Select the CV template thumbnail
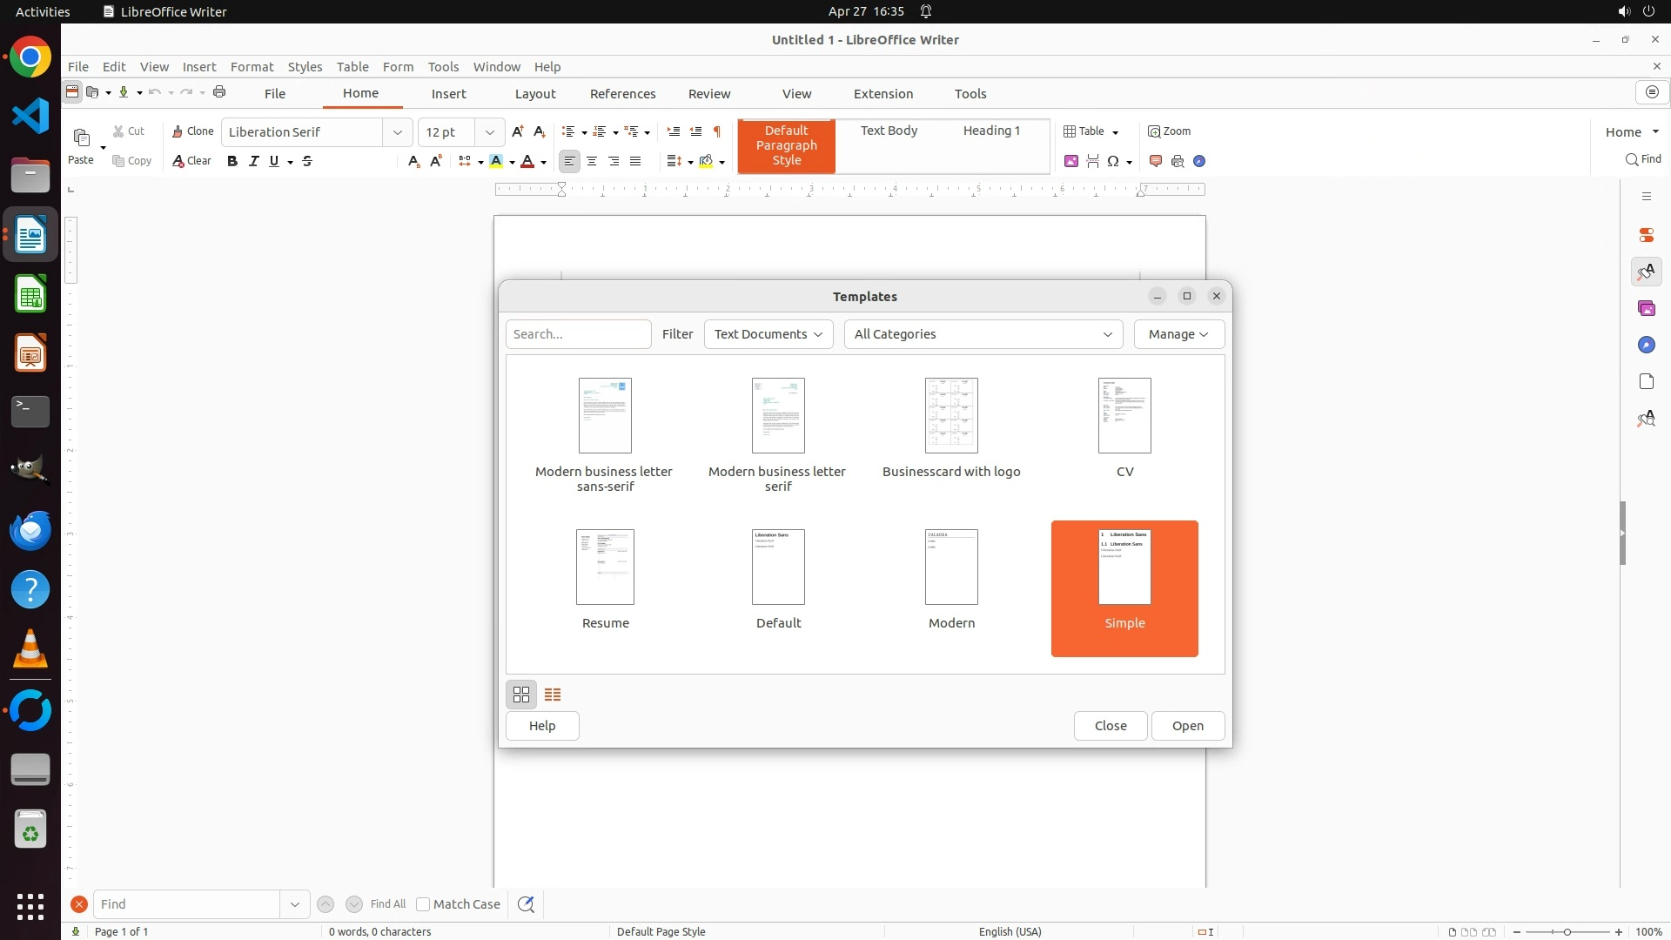1671x940 pixels. coord(1124,416)
